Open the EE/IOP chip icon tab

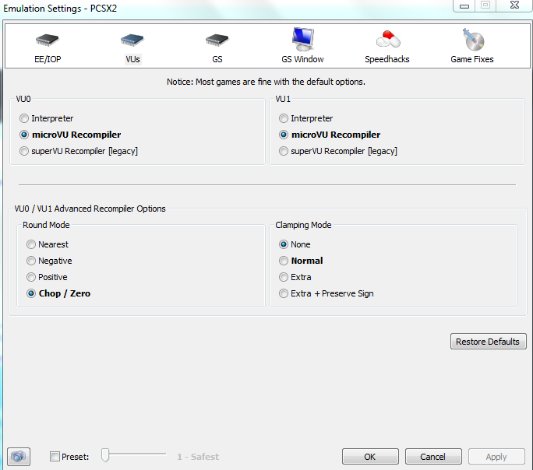click(x=48, y=40)
